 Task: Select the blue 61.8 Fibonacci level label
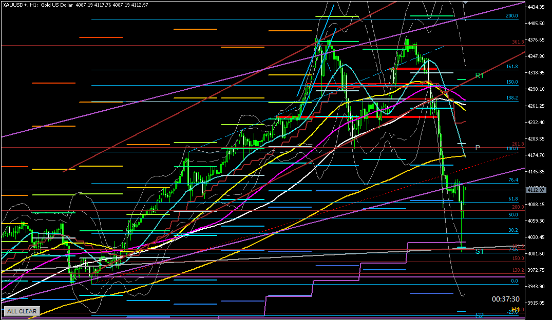(512, 199)
